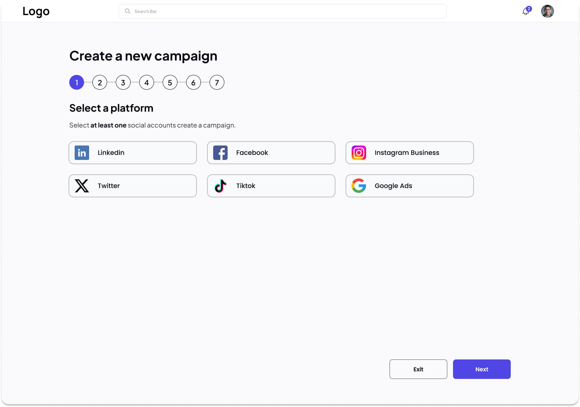
Task: Click the Linkedin platform icon
Action: (x=82, y=153)
